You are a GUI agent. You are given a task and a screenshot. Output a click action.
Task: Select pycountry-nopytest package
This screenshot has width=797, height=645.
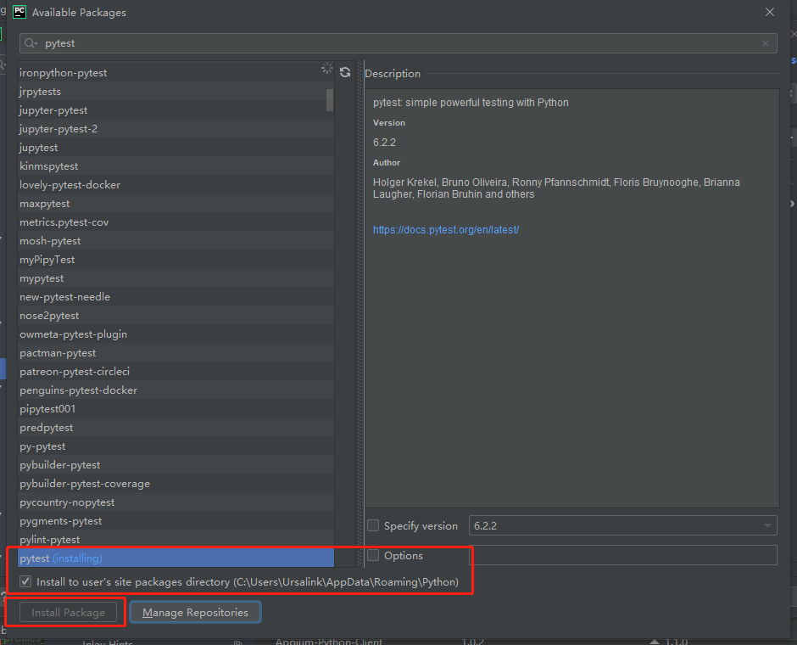point(176,502)
